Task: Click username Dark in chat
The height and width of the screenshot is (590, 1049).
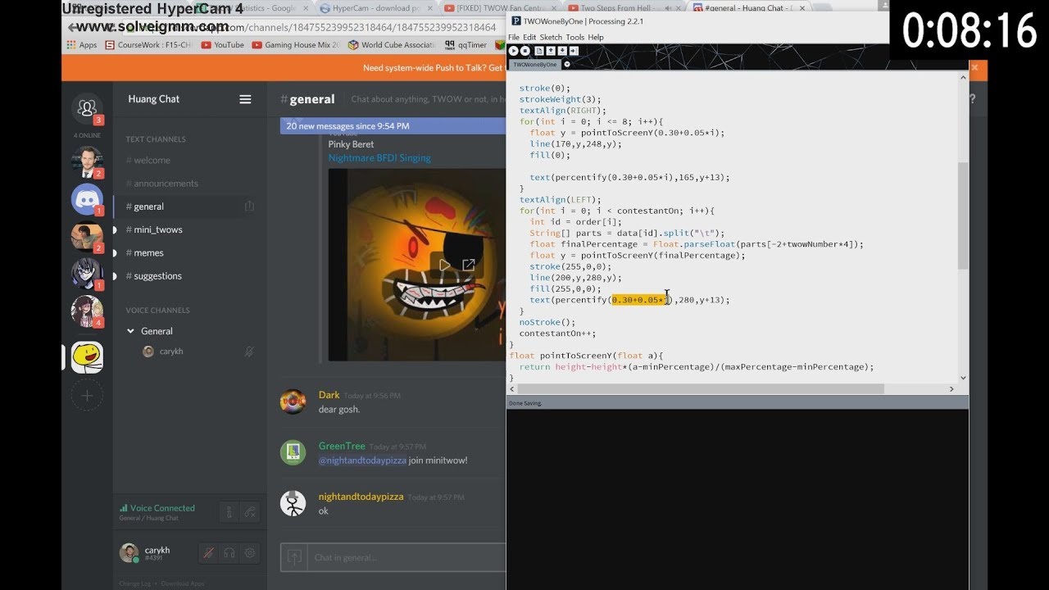Action: [329, 395]
